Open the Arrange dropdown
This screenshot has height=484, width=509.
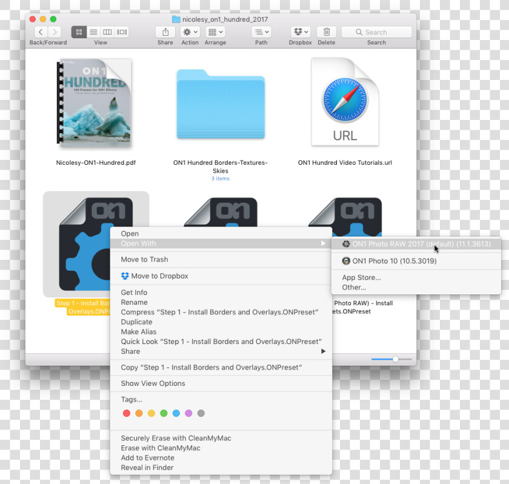(215, 32)
